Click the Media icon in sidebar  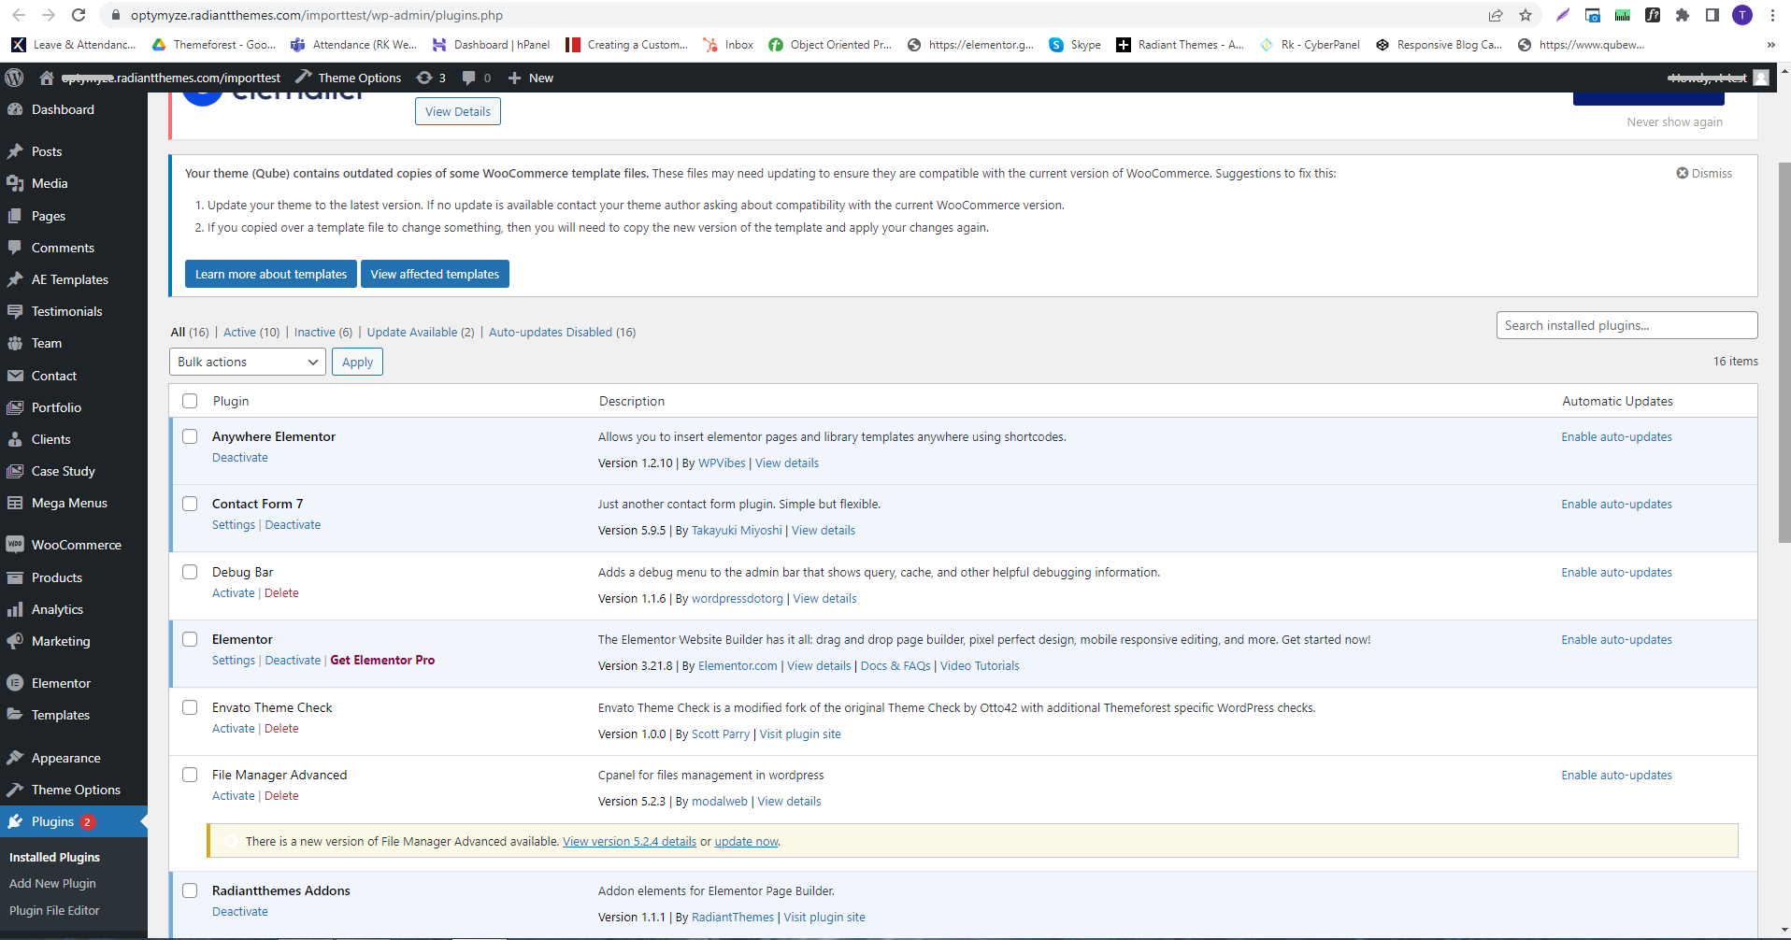pos(15,183)
